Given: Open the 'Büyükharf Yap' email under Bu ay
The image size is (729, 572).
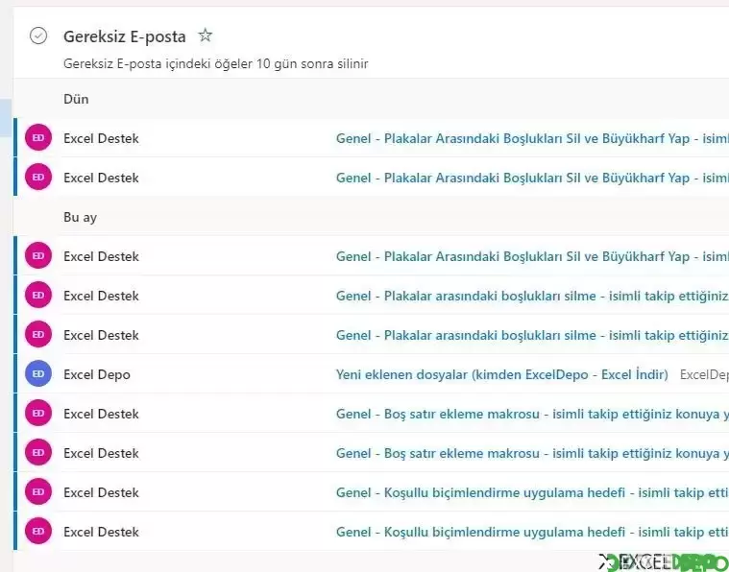Looking at the screenshot, I should 372,256.
